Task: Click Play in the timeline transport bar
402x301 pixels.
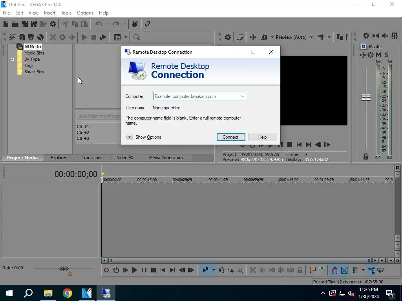Action: pyautogui.click(x=135, y=270)
